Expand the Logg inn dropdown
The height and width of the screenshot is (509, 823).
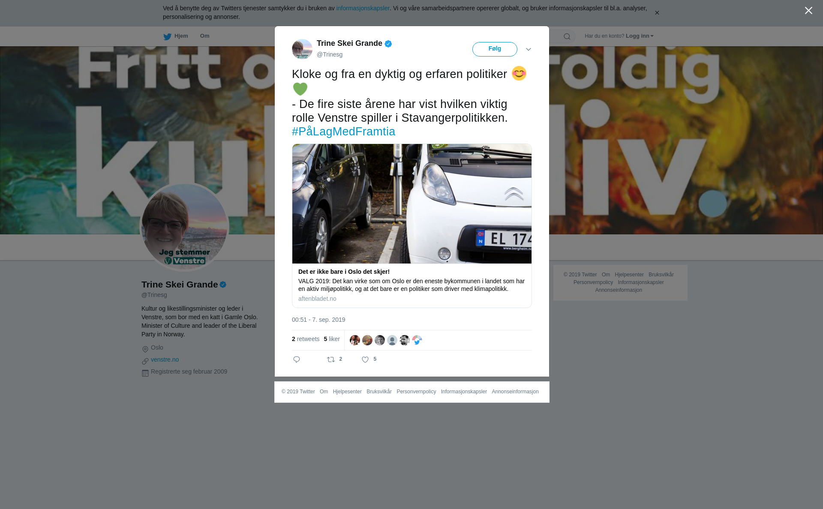640,36
